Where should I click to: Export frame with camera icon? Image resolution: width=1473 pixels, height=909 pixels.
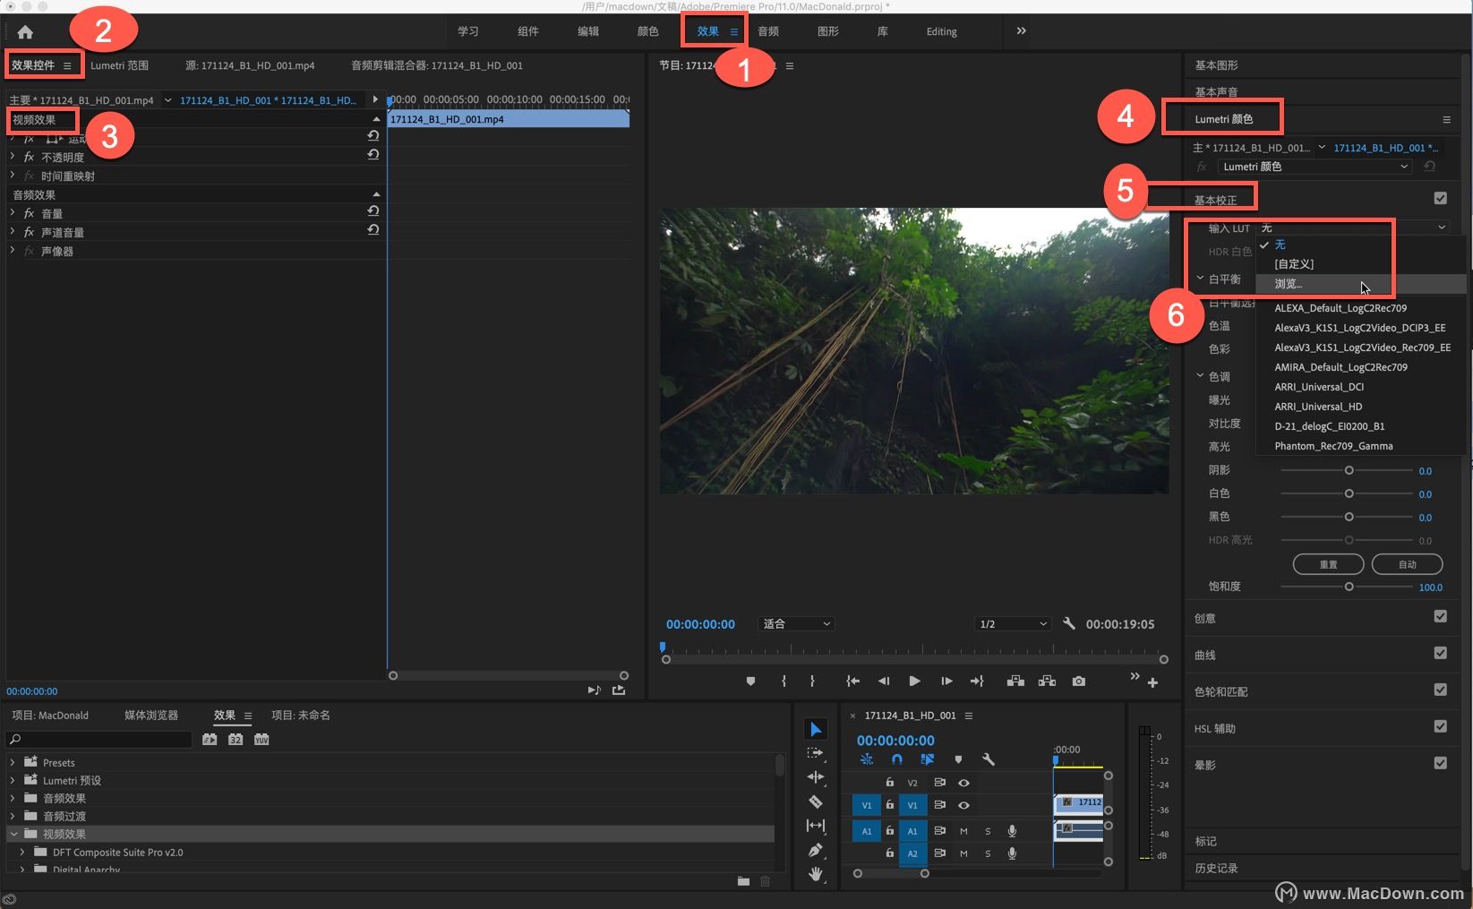(x=1079, y=682)
